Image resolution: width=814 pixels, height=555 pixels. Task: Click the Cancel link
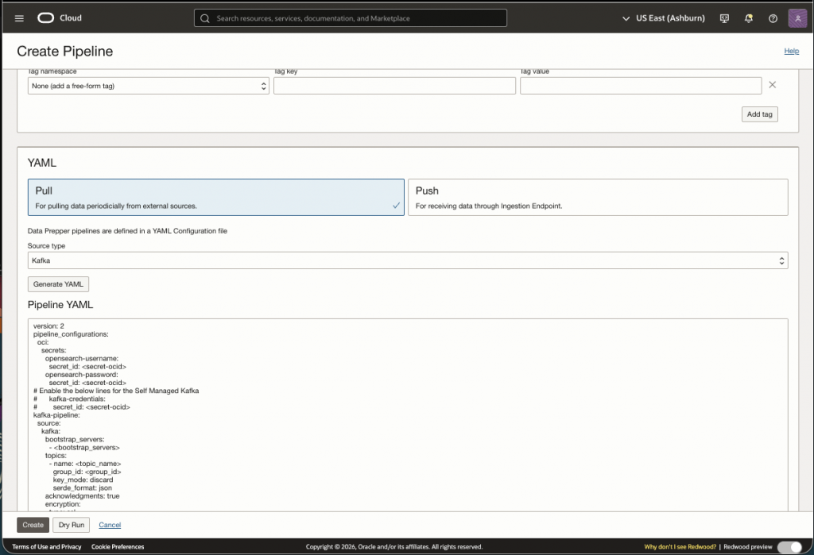[110, 525]
